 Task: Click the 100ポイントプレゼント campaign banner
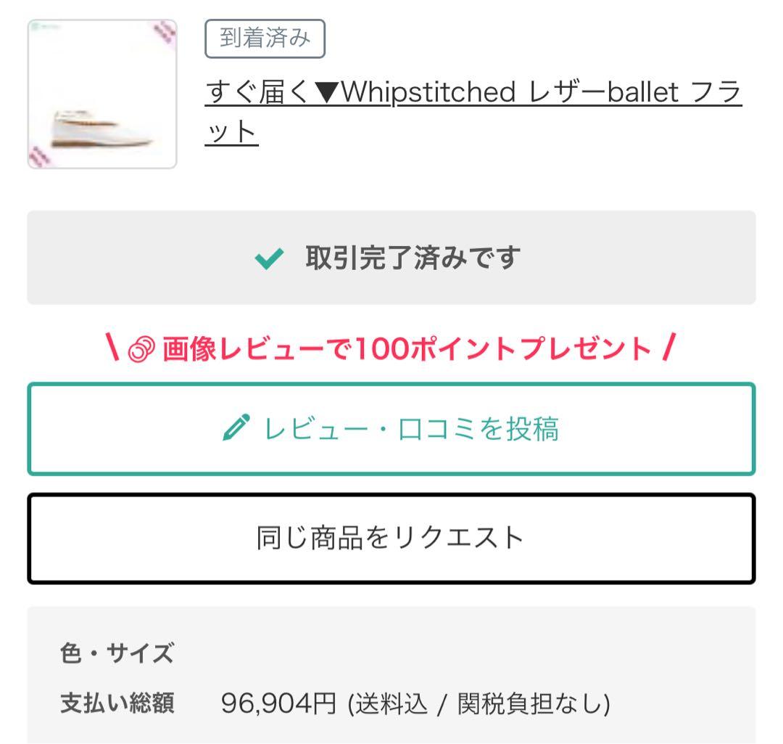click(391, 348)
